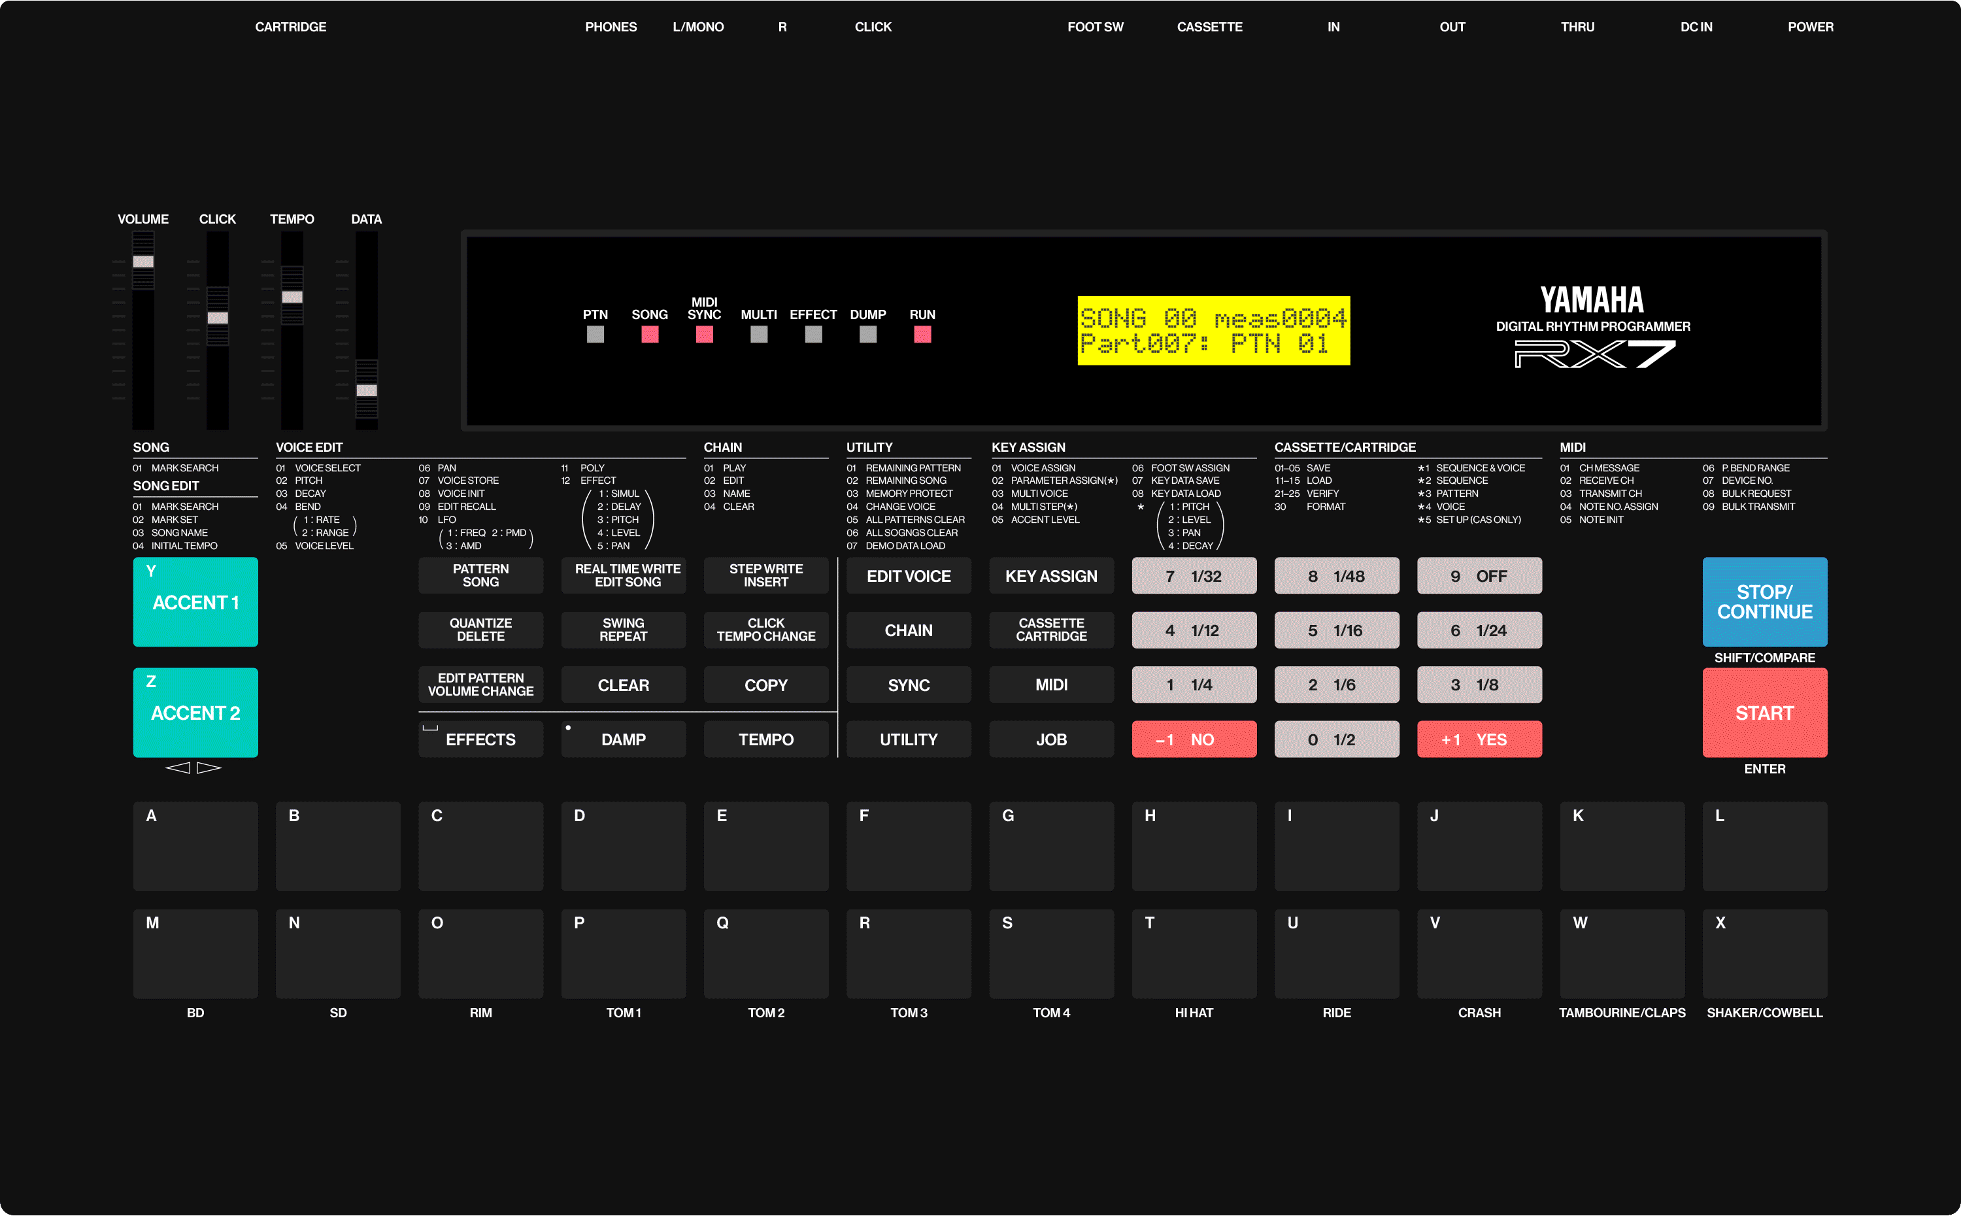The width and height of the screenshot is (1961, 1216).
Task: Tap the SD drum pad N
Action: [338, 954]
